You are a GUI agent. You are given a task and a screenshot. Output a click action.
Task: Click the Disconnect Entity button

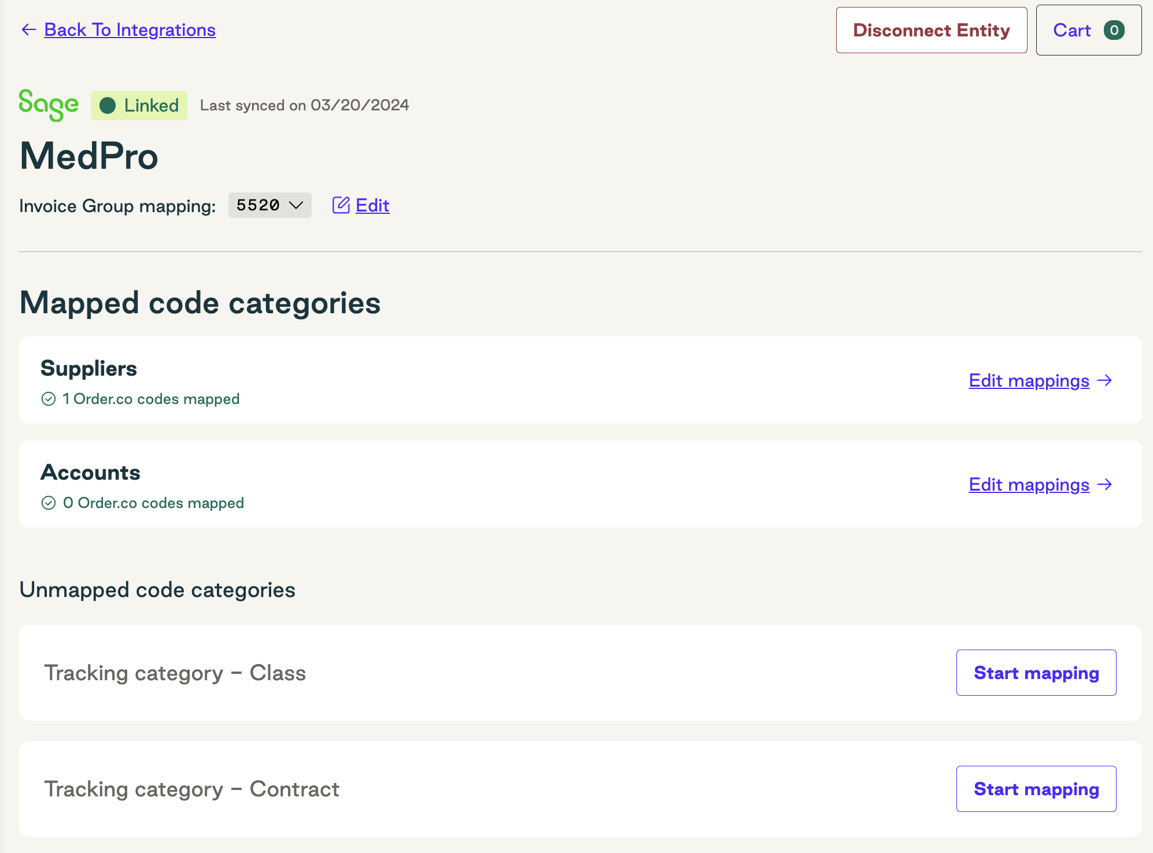[932, 30]
